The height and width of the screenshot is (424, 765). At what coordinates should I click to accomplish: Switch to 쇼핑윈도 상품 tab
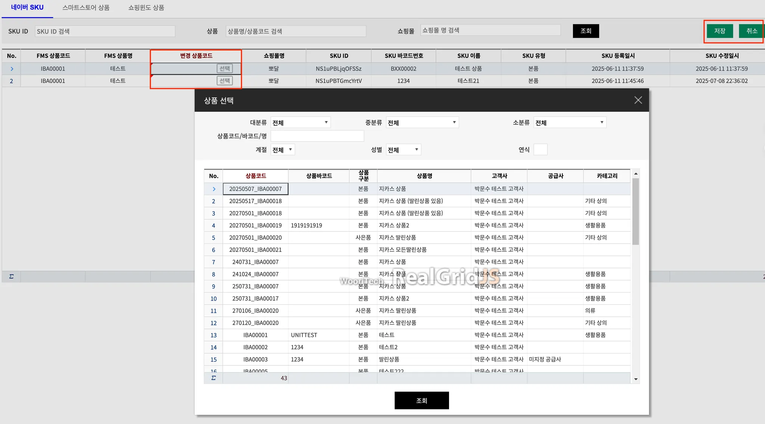pos(146,7)
